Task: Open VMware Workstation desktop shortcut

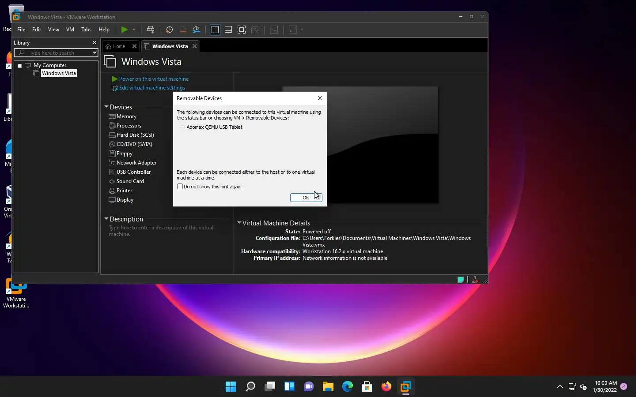Action: (16, 293)
